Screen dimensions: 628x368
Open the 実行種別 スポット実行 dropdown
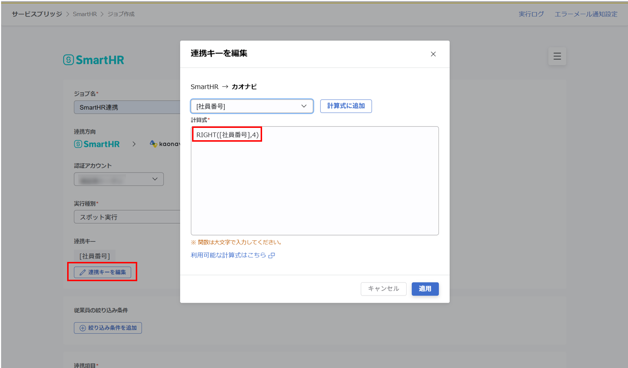[x=127, y=217]
